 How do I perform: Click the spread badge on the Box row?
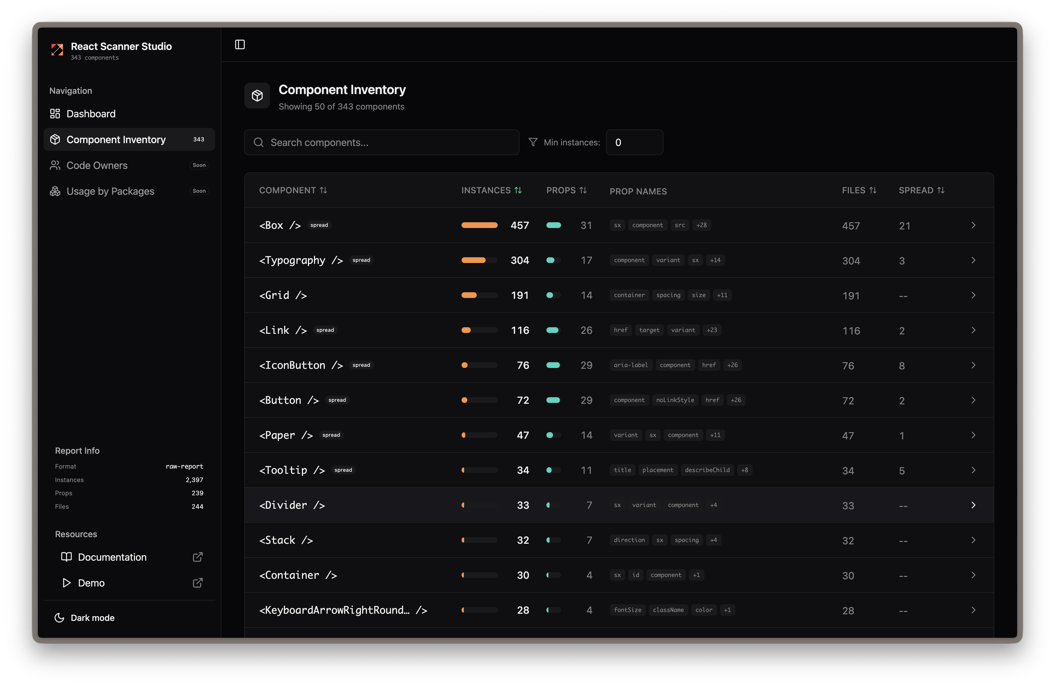(319, 225)
